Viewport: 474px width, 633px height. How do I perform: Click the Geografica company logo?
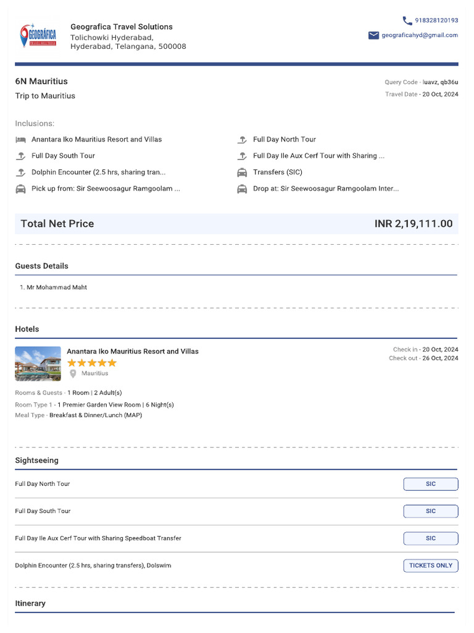(38, 36)
